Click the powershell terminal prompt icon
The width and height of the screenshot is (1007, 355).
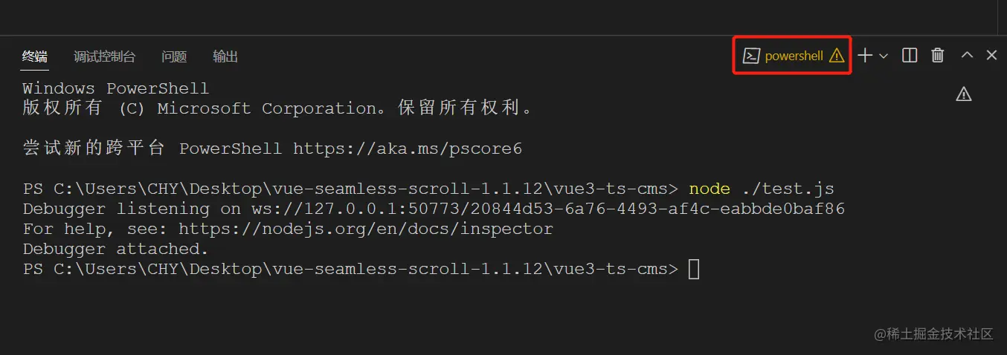tap(751, 56)
